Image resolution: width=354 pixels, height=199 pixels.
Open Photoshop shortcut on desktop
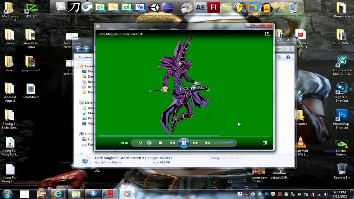click(x=342, y=119)
